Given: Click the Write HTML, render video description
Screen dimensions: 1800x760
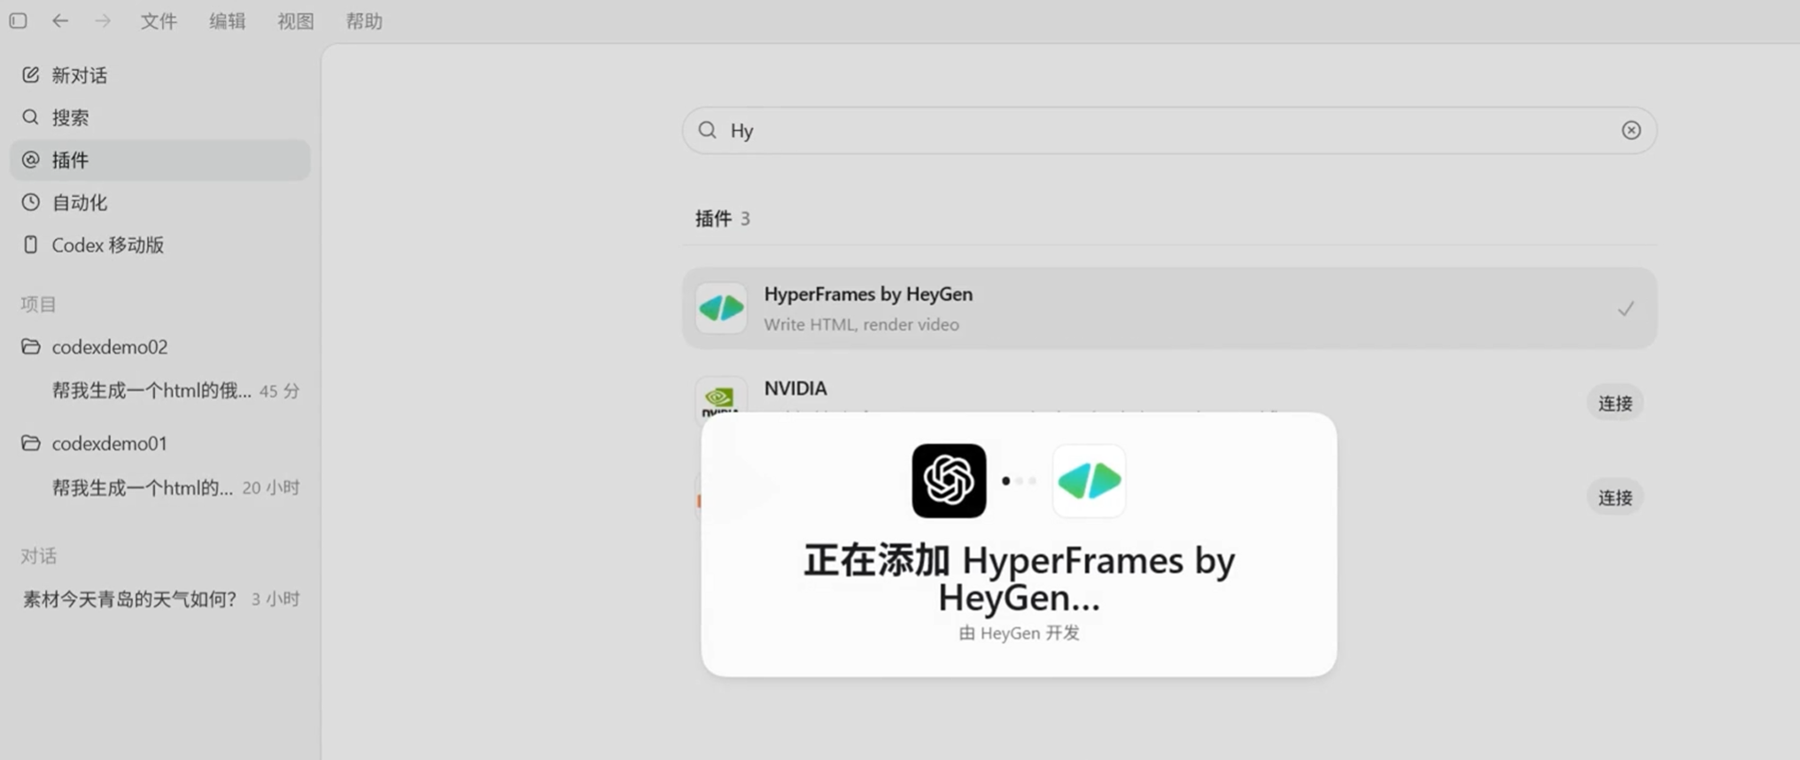Looking at the screenshot, I should [861, 324].
